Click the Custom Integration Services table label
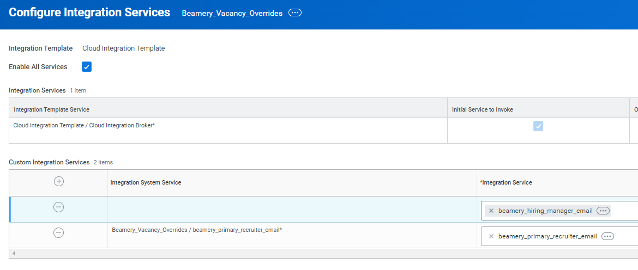Image resolution: width=638 pixels, height=270 pixels. coord(49,162)
